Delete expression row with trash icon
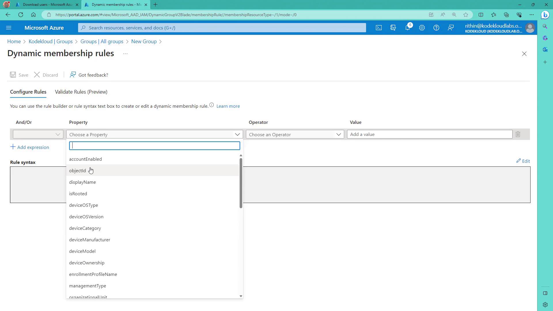This screenshot has width=553, height=311. [518, 134]
